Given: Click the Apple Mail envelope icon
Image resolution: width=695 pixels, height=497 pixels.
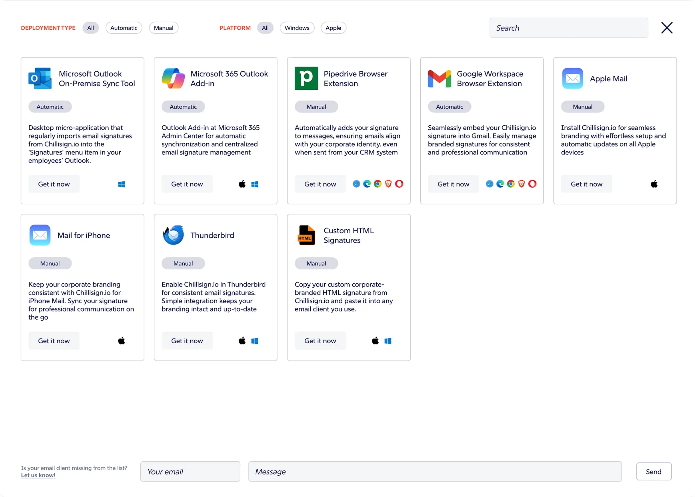Looking at the screenshot, I should pos(572,78).
